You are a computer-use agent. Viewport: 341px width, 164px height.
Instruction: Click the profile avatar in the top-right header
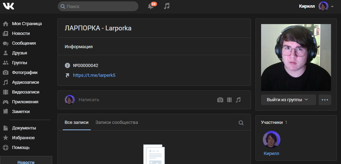[323, 6]
